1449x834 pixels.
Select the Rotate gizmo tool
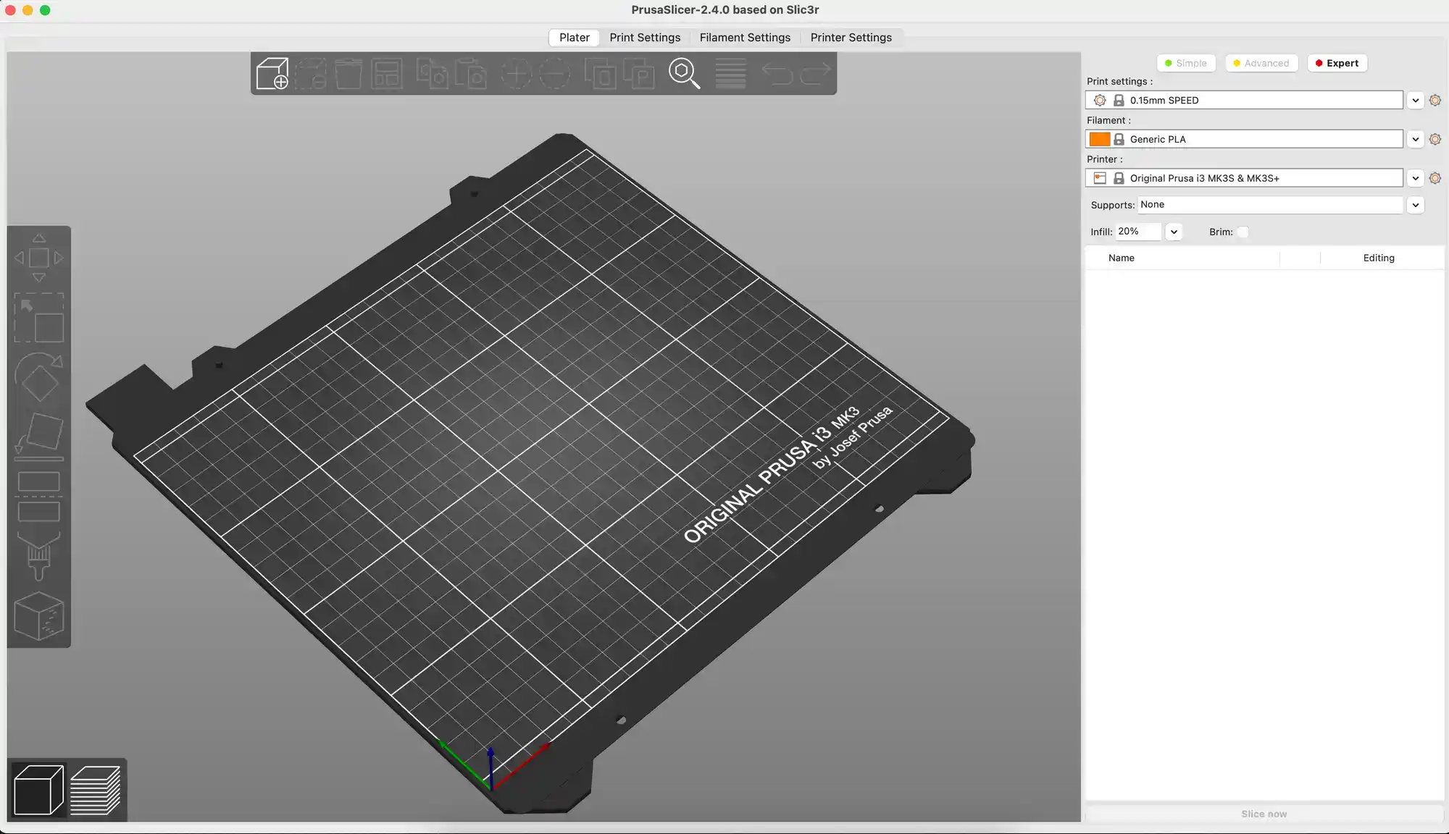[x=39, y=376]
